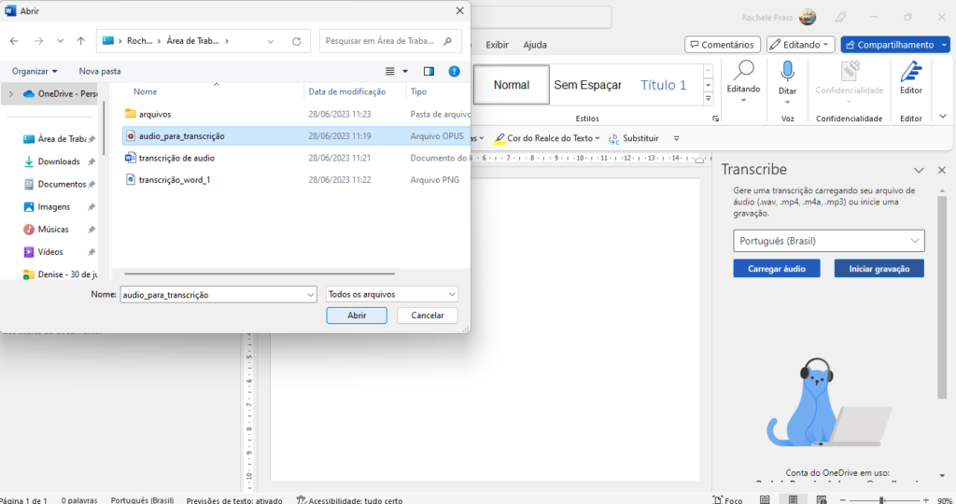Click Abrir button to open file
This screenshot has width=956, height=504.
pos(357,315)
